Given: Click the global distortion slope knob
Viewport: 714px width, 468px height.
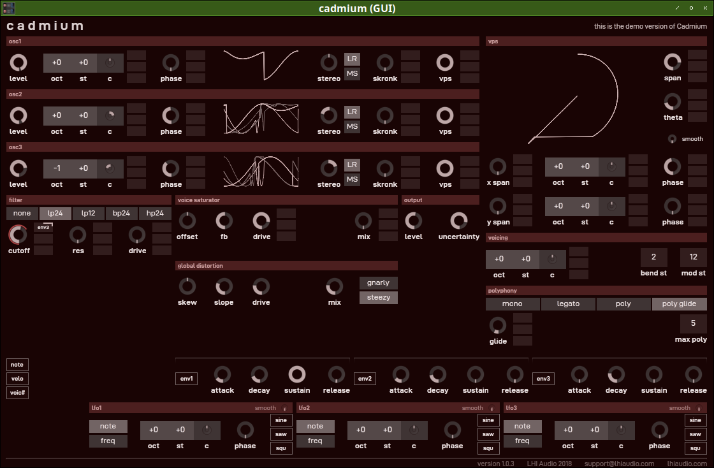Looking at the screenshot, I should [x=224, y=286].
